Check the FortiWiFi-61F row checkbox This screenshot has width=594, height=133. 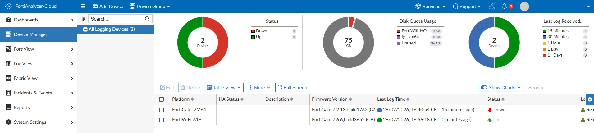[161, 120]
